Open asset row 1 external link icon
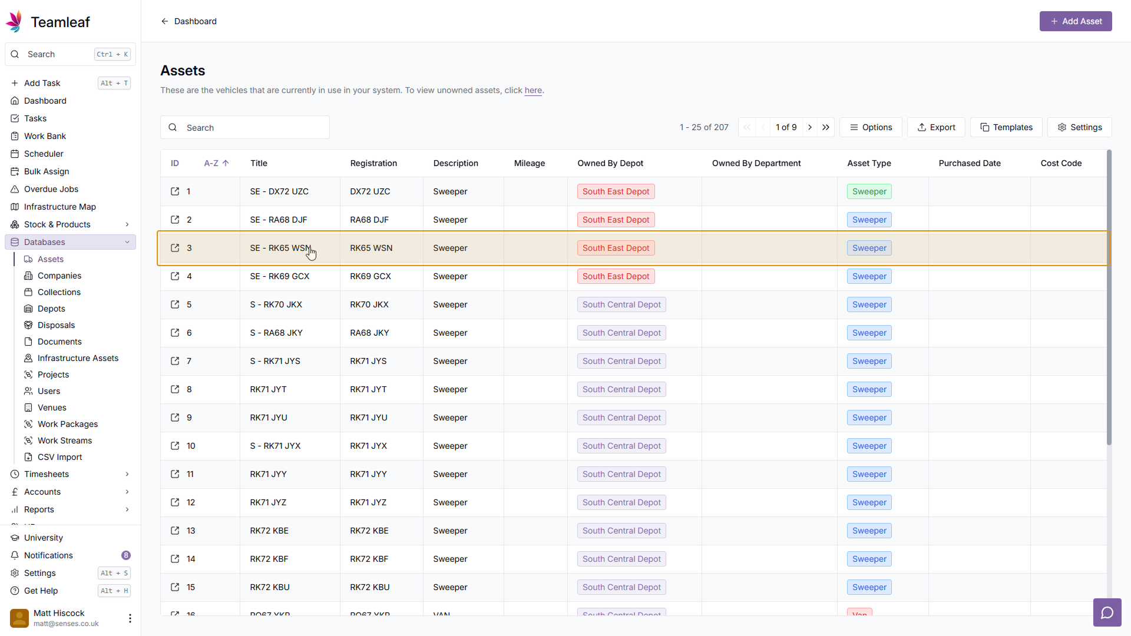This screenshot has height=636, width=1131. point(175,191)
